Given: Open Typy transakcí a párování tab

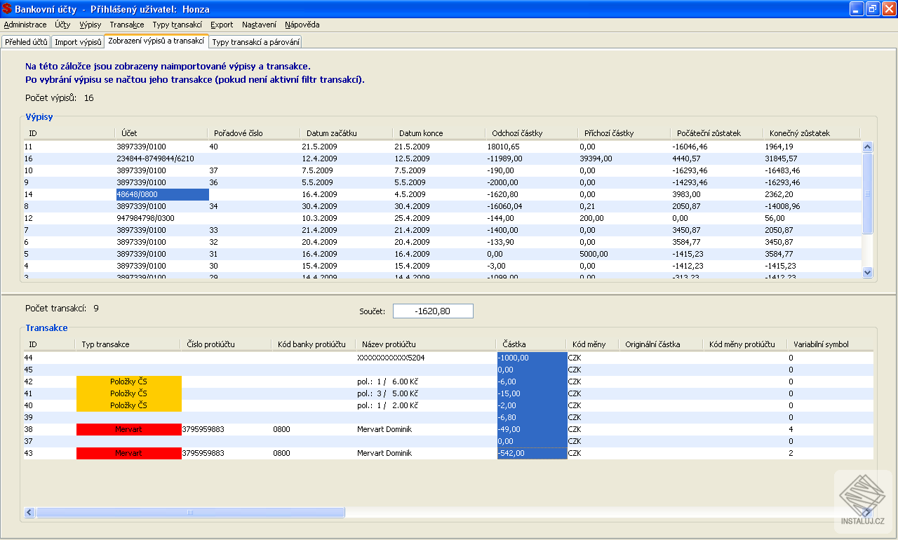Looking at the screenshot, I should point(256,42).
